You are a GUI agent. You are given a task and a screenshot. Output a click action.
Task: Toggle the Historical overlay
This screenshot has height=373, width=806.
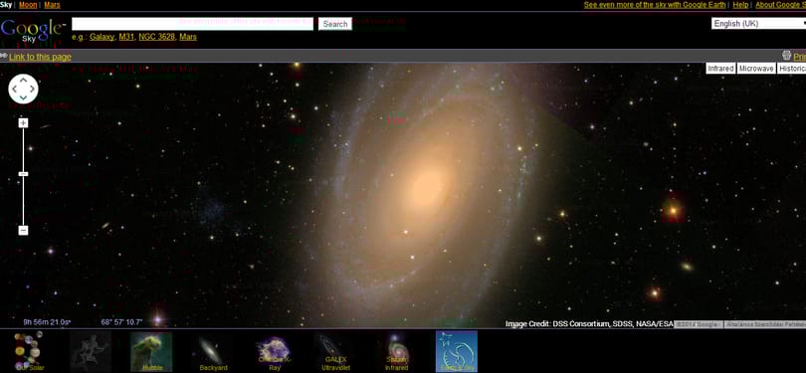[792, 69]
